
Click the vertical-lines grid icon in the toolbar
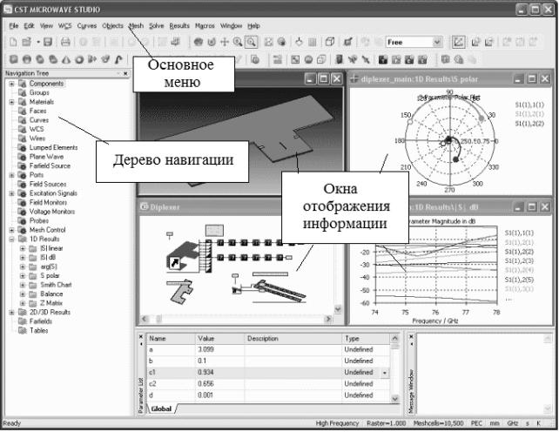point(313,42)
